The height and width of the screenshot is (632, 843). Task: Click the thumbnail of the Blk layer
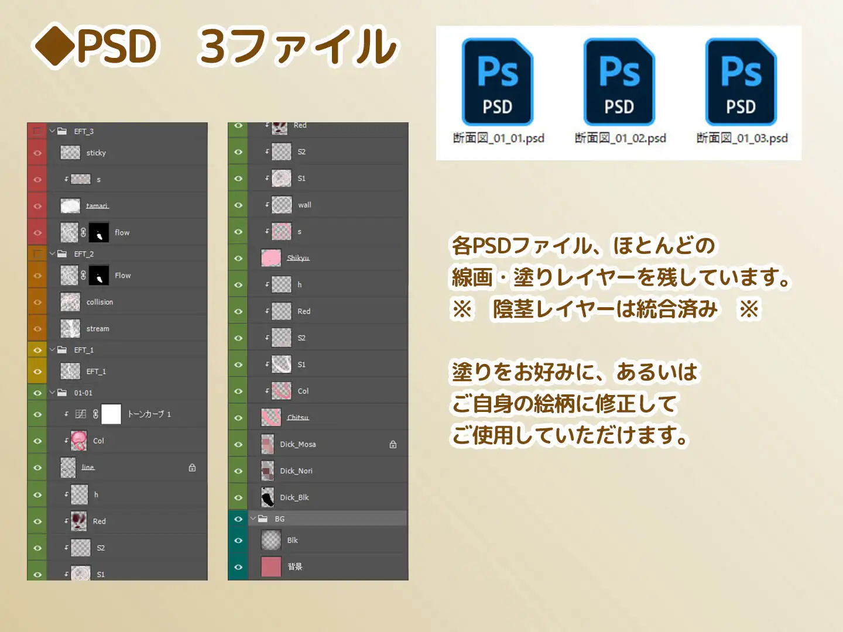pyautogui.click(x=271, y=540)
